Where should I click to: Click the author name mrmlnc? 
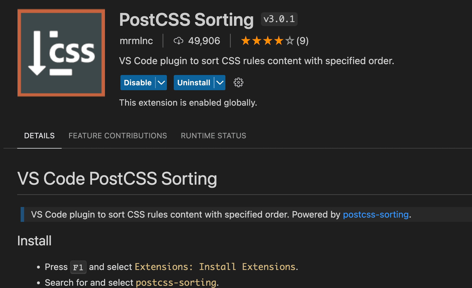pos(136,41)
